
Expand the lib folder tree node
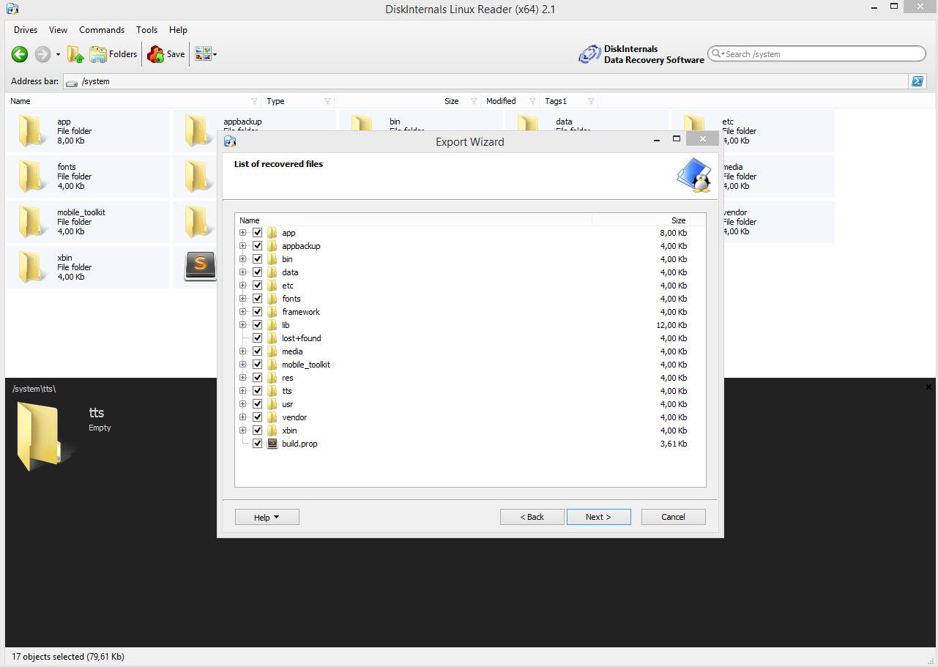(242, 325)
